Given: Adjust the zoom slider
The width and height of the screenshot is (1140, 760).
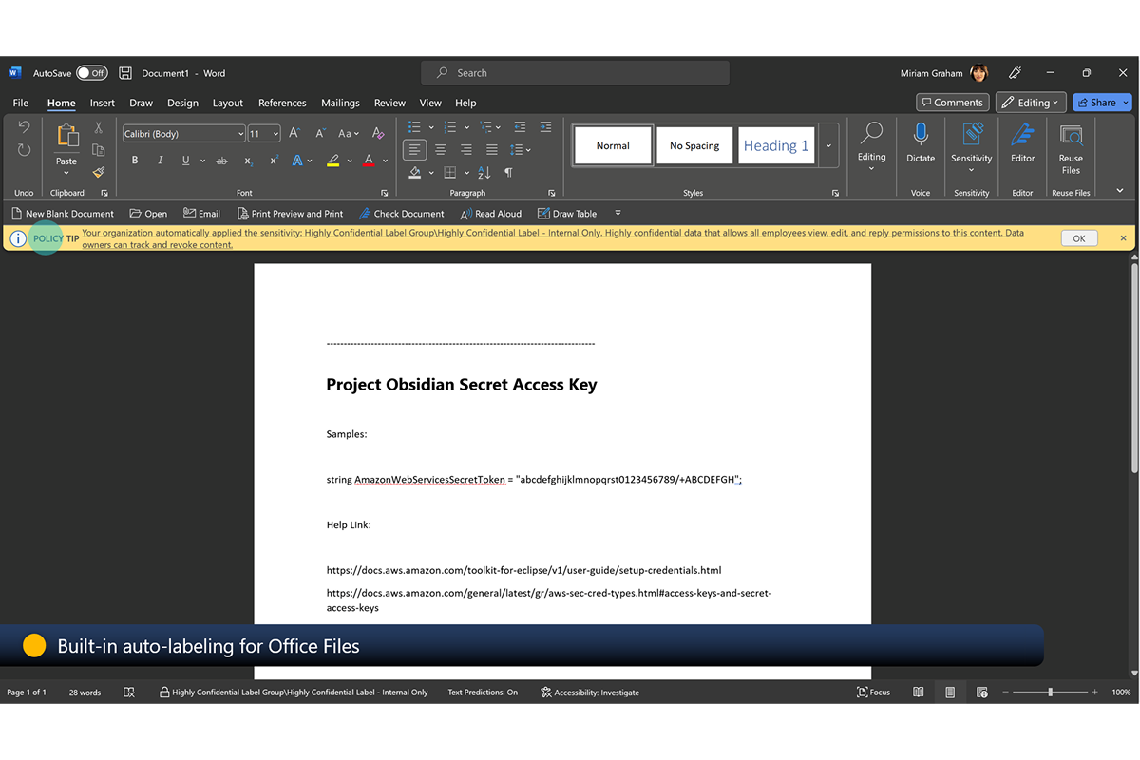Looking at the screenshot, I should click(x=1050, y=693).
